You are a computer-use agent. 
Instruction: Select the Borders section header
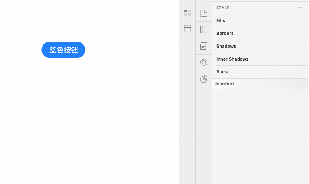tap(225, 33)
